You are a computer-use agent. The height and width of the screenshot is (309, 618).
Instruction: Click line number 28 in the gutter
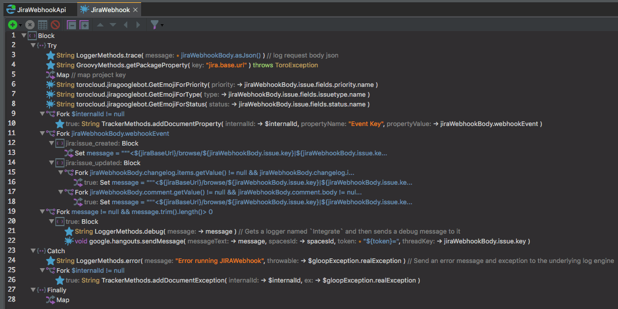[12, 299]
